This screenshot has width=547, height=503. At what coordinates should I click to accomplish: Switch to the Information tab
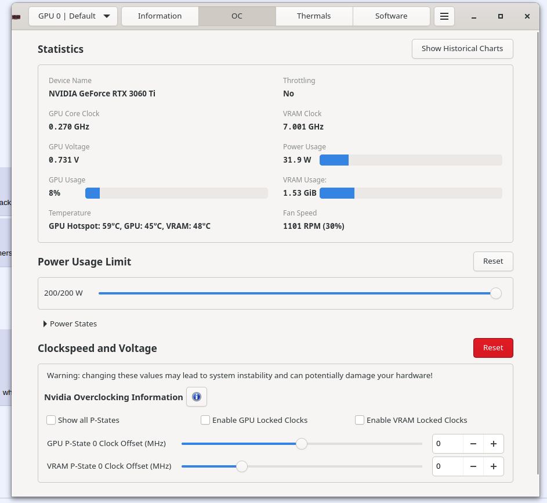coord(160,16)
